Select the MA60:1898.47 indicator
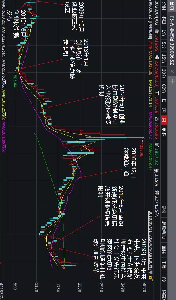The width and height of the screenshot is (176, 300). 150,157
